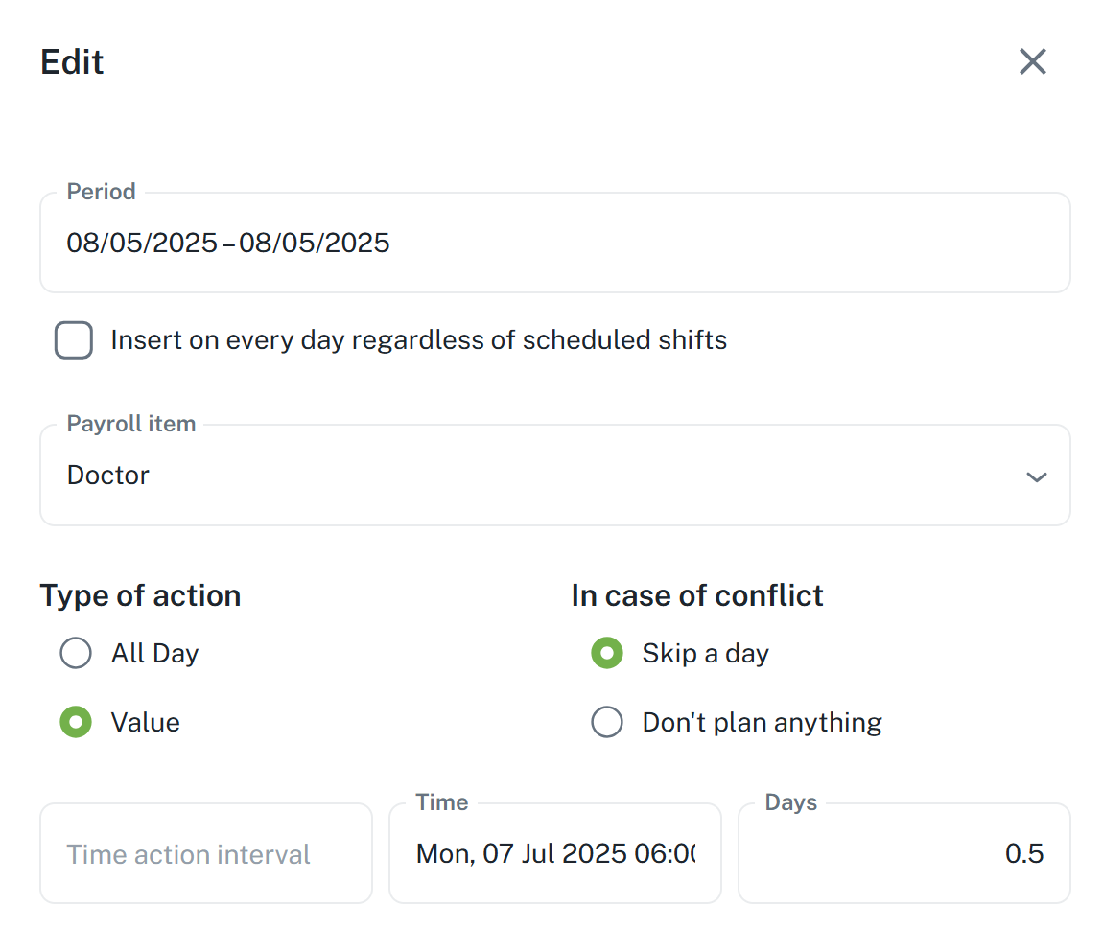Close the Edit dialog with the X icon
This screenshot has width=1103, height=929.
[x=1032, y=62]
